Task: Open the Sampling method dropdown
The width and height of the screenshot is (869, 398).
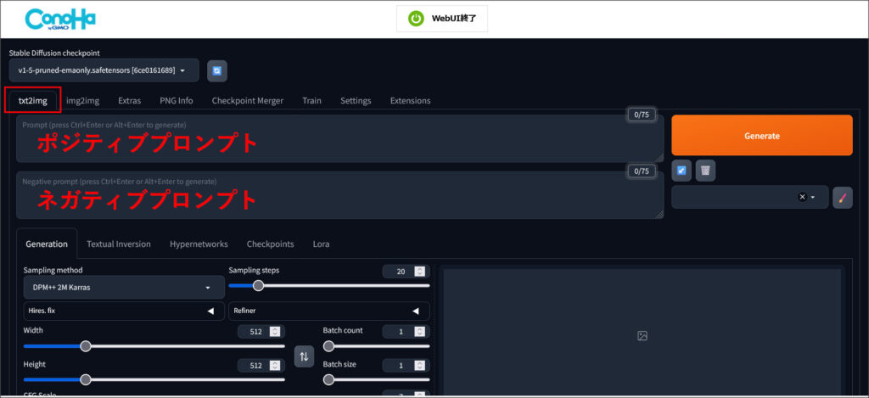Action: coord(124,288)
